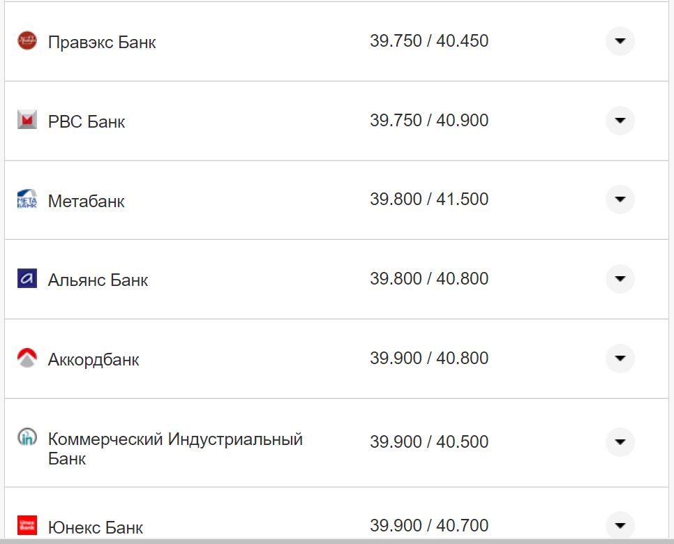674x544 pixels.
Task: Click the Аккордбанк red logo icon
Action: point(27,358)
